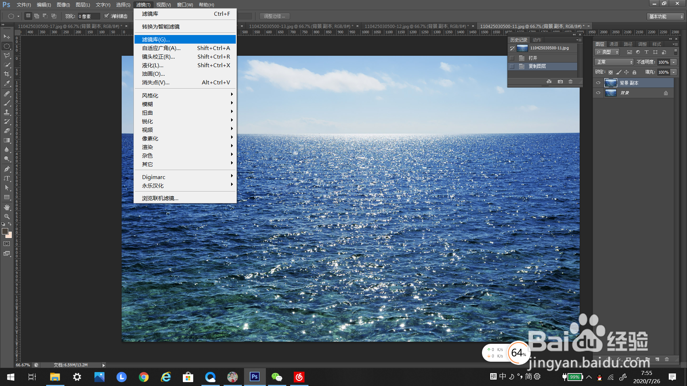Delete current history state trash icon
This screenshot has width=687, height=386.
coord(571,82)
